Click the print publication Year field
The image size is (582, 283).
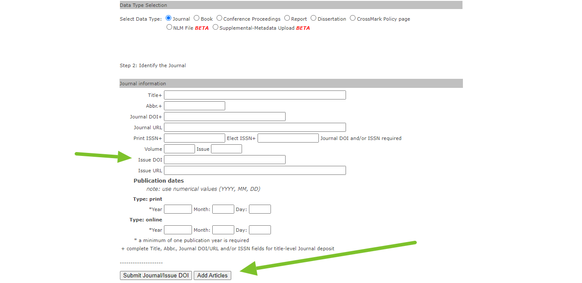(178, 209)
